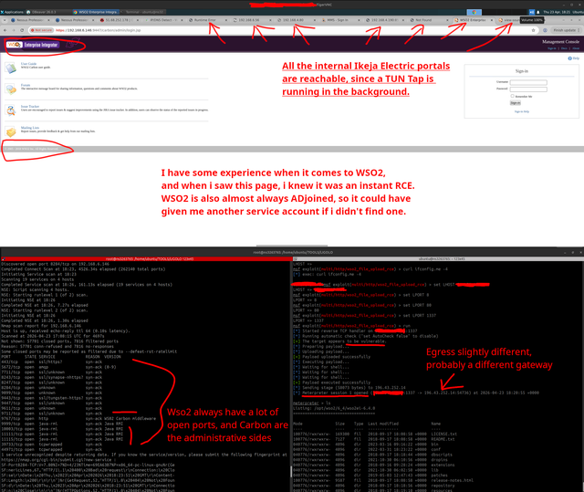Click the browser back arrow

(5, 30)
